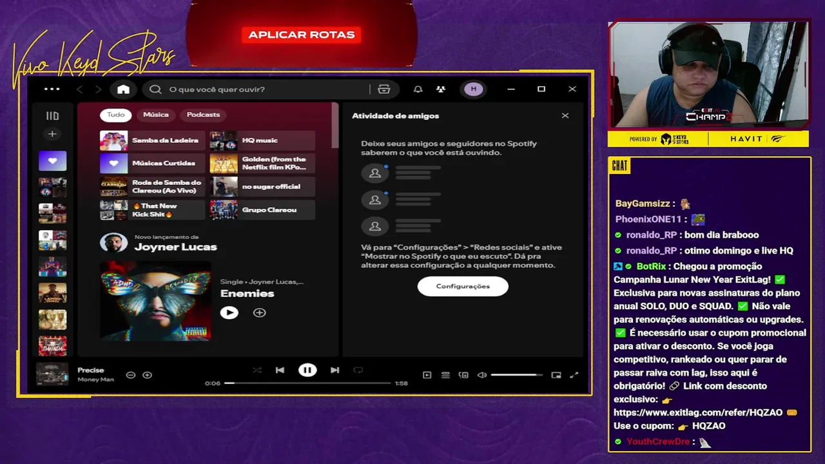Open Golden (from the Netflix film) shortcut
825x464 pixels.
coord(262,164)
